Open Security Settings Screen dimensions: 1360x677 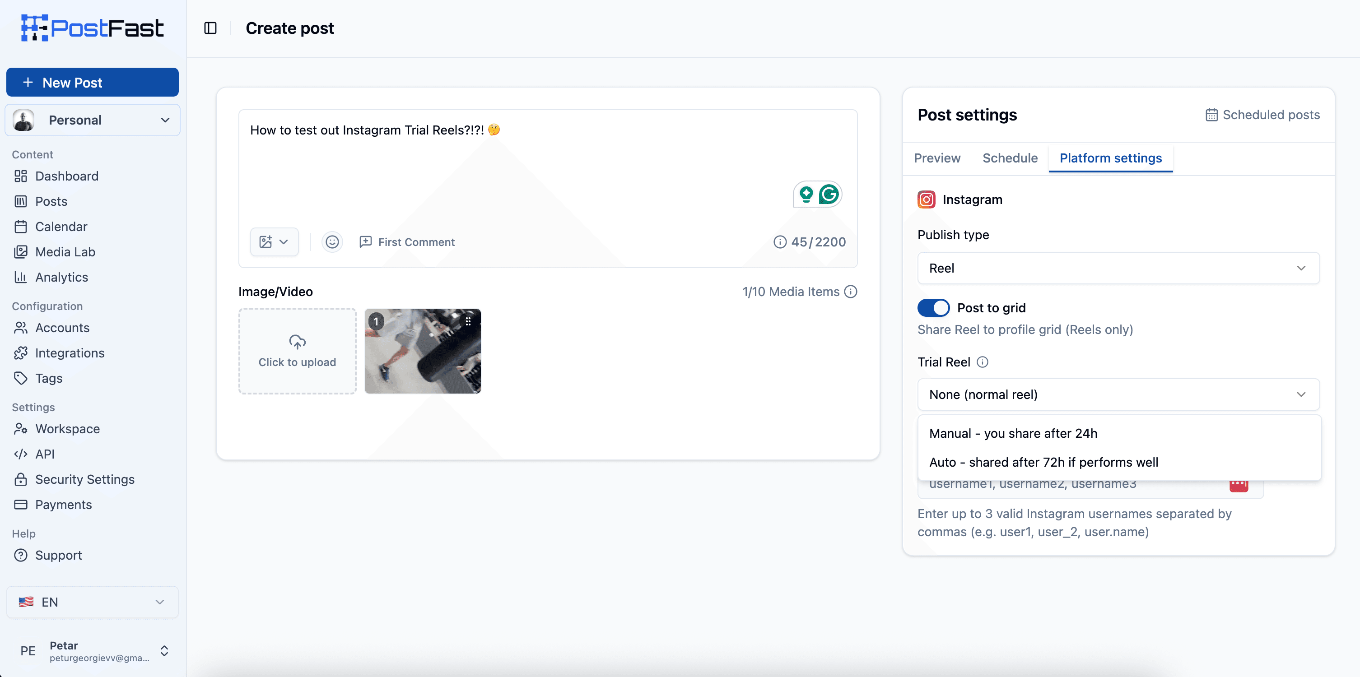pos(84,479)
